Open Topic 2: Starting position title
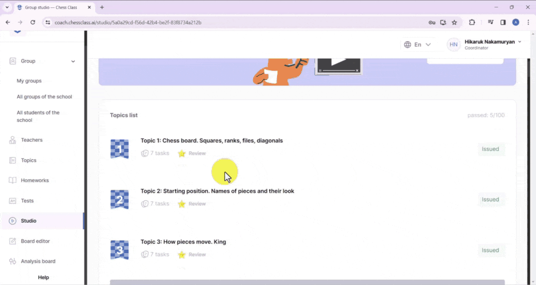Viewport: 536px width, 285px height. coord(217,191)
